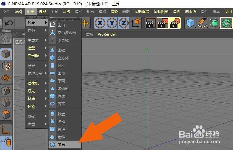The image size is (233, 150).
Task: Click the Make Editable globe icon
Action: (x=6, y=39)
